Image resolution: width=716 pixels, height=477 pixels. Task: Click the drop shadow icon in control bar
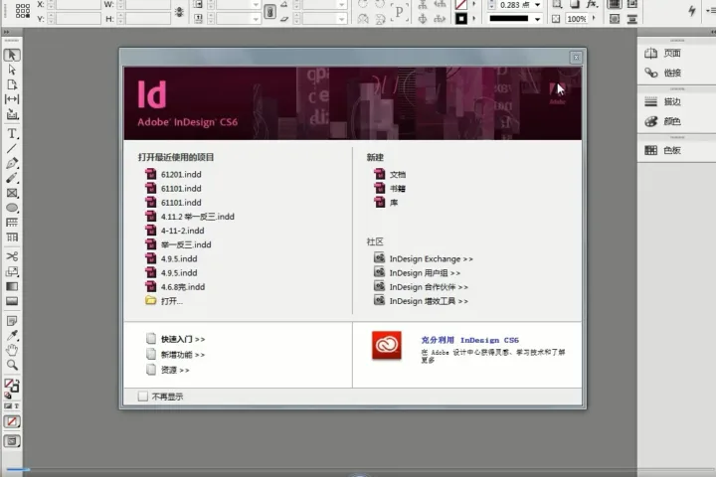(x=575, y=5)
